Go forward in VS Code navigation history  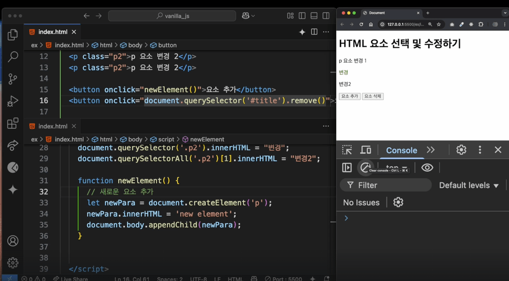pyautogui.click(x=99, y=16)
